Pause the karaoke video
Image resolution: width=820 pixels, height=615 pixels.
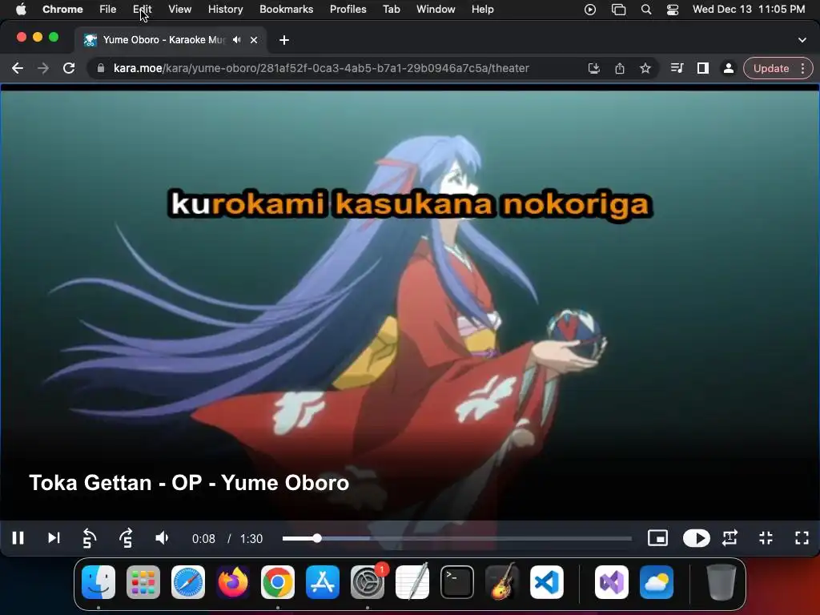[x=18, y=538]
